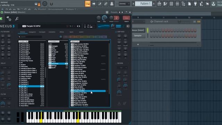Select the Nexus [64bit] channel in Channel rack
Viewport: 222px width, 125px height.
coord(138,30)
